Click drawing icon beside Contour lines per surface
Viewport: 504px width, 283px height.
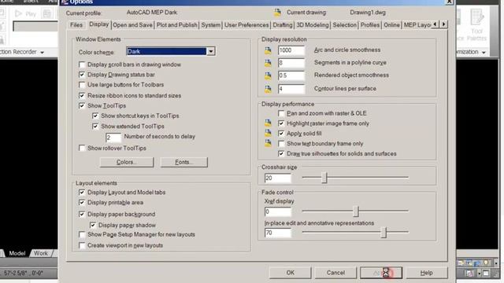click(x=268, y=89)
